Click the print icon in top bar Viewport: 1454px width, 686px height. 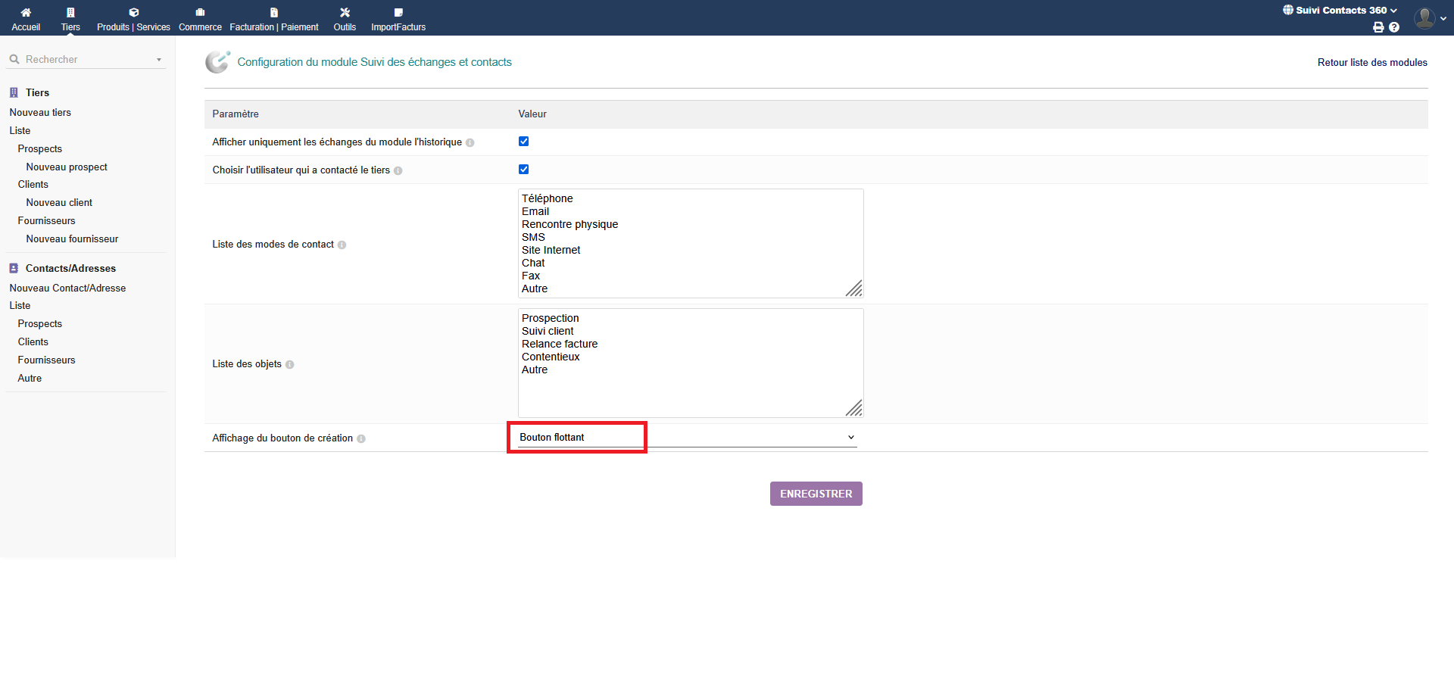(x=1378, y=27)
